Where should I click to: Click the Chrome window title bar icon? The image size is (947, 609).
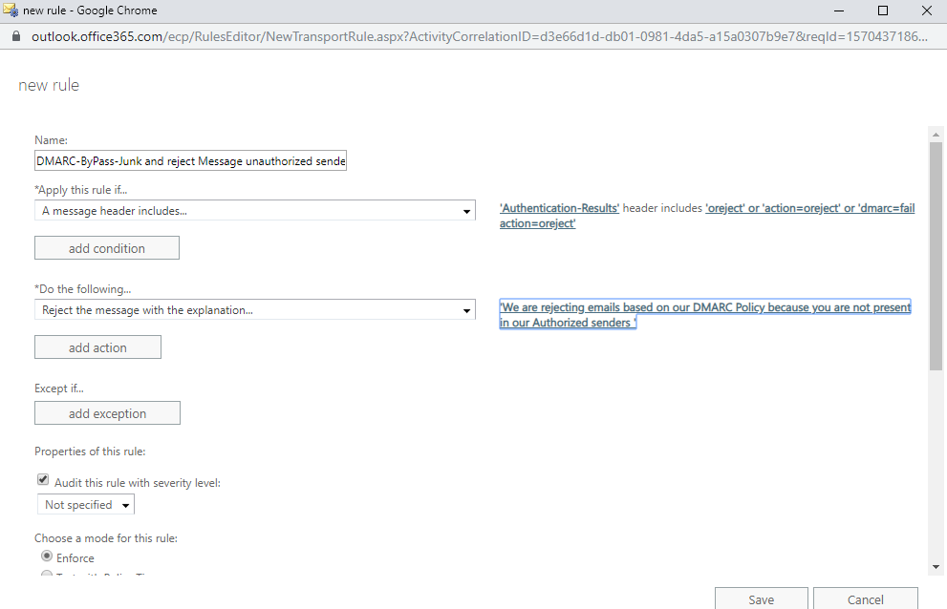coord(12,10)
